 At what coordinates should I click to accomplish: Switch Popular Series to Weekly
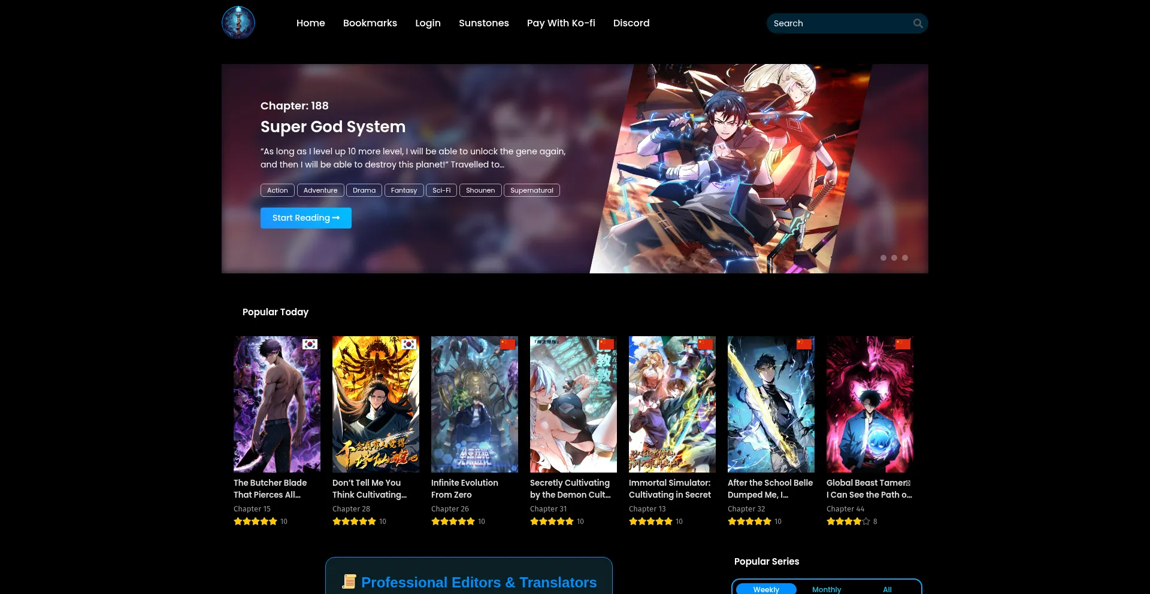(766, 589)
